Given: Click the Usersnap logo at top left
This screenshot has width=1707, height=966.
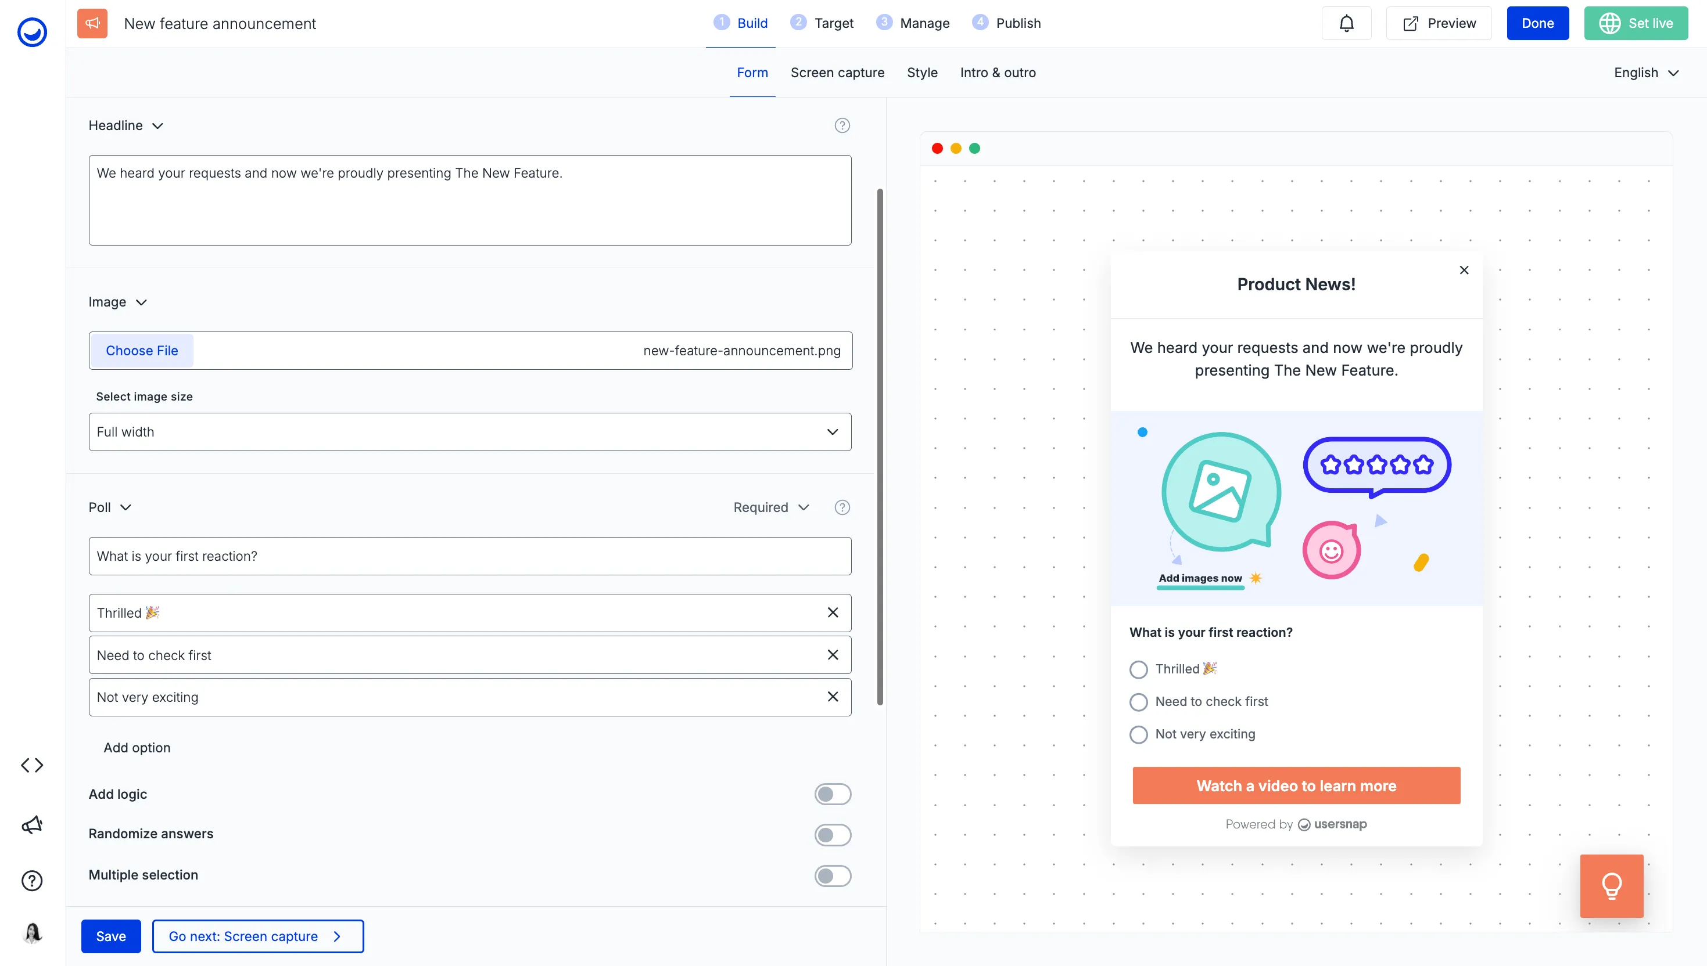Looking at the screenshot, I should pos(32,31).
